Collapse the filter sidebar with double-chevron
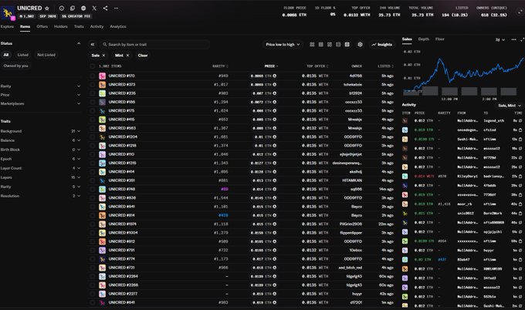The width and height of the screenshot is (525, 310). point(93,44)
